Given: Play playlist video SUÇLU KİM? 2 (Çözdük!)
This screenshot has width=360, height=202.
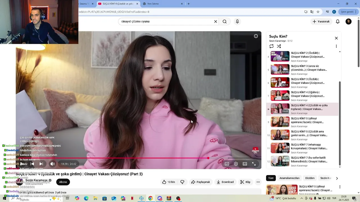Looking at the screenshot, I should click(302, 56).
